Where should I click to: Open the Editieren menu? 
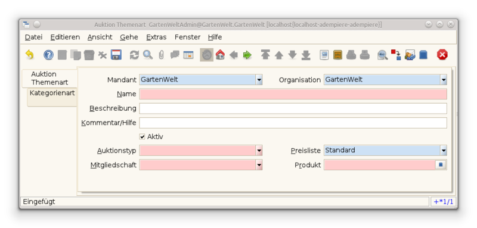tap(65, 37)
